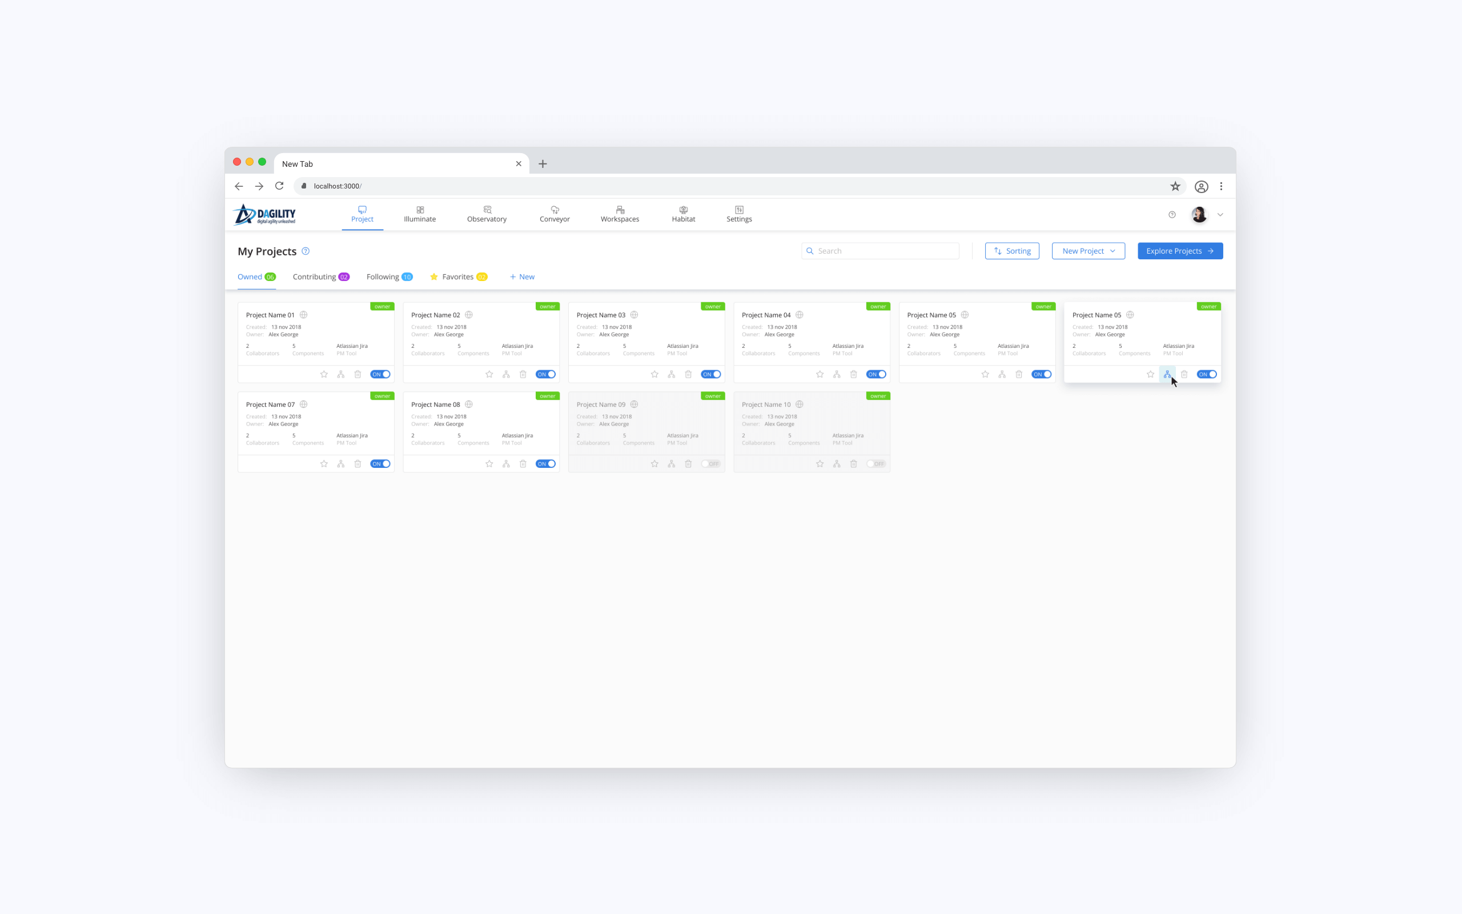Add a new tab with + New
Viewport: 1462px width, 914px height.
[522, 277]
